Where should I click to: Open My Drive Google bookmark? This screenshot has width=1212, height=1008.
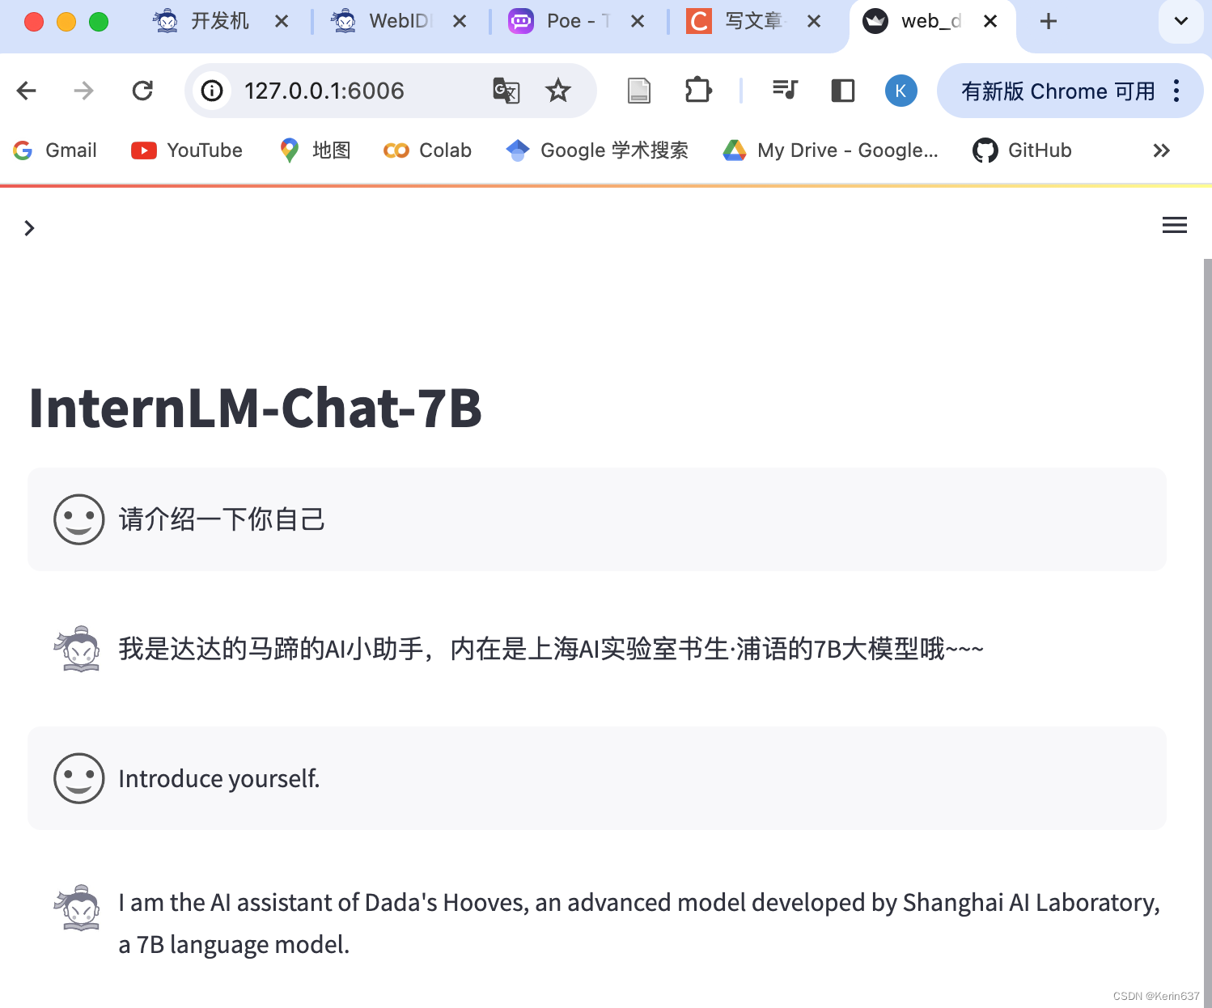pos(831,150)
